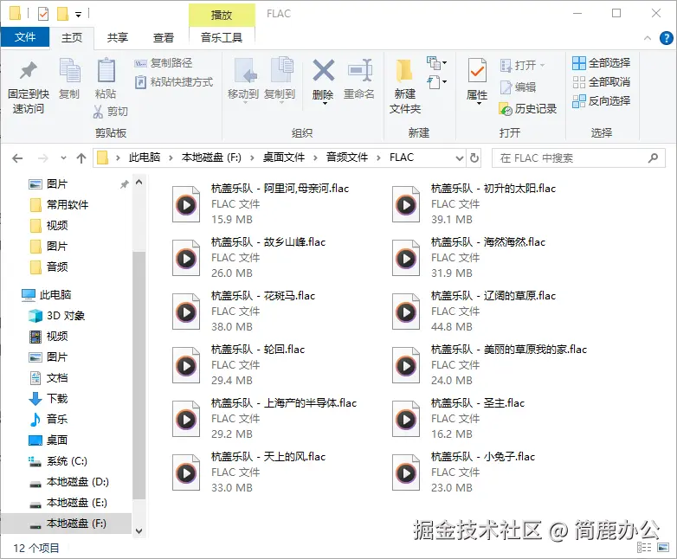Viewport: 677px width, 559px height.
Task: Switch to the Share tab
Action: tap(118, 37)
